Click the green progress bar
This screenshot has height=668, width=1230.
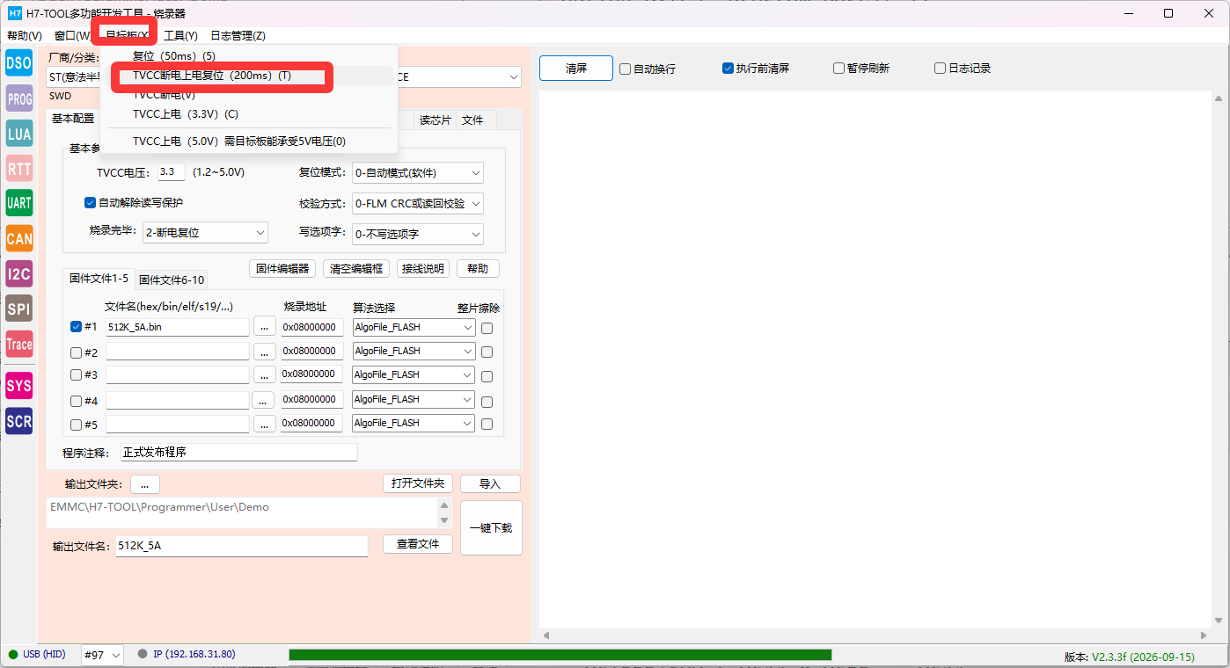[x=560, y=655]
